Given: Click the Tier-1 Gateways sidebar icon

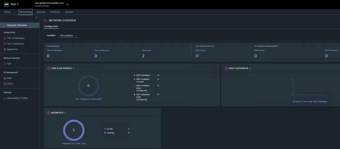Looking at the screenshot, I should pos(5,44).
